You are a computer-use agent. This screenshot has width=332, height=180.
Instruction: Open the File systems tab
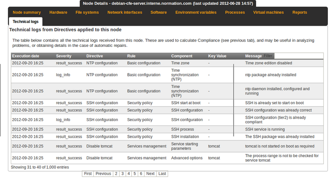[87, 12]
